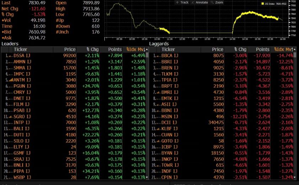Open the mini chart icon beside ANTM IJ
Viewport: 299px width, 185px height.
coord(11,80)
